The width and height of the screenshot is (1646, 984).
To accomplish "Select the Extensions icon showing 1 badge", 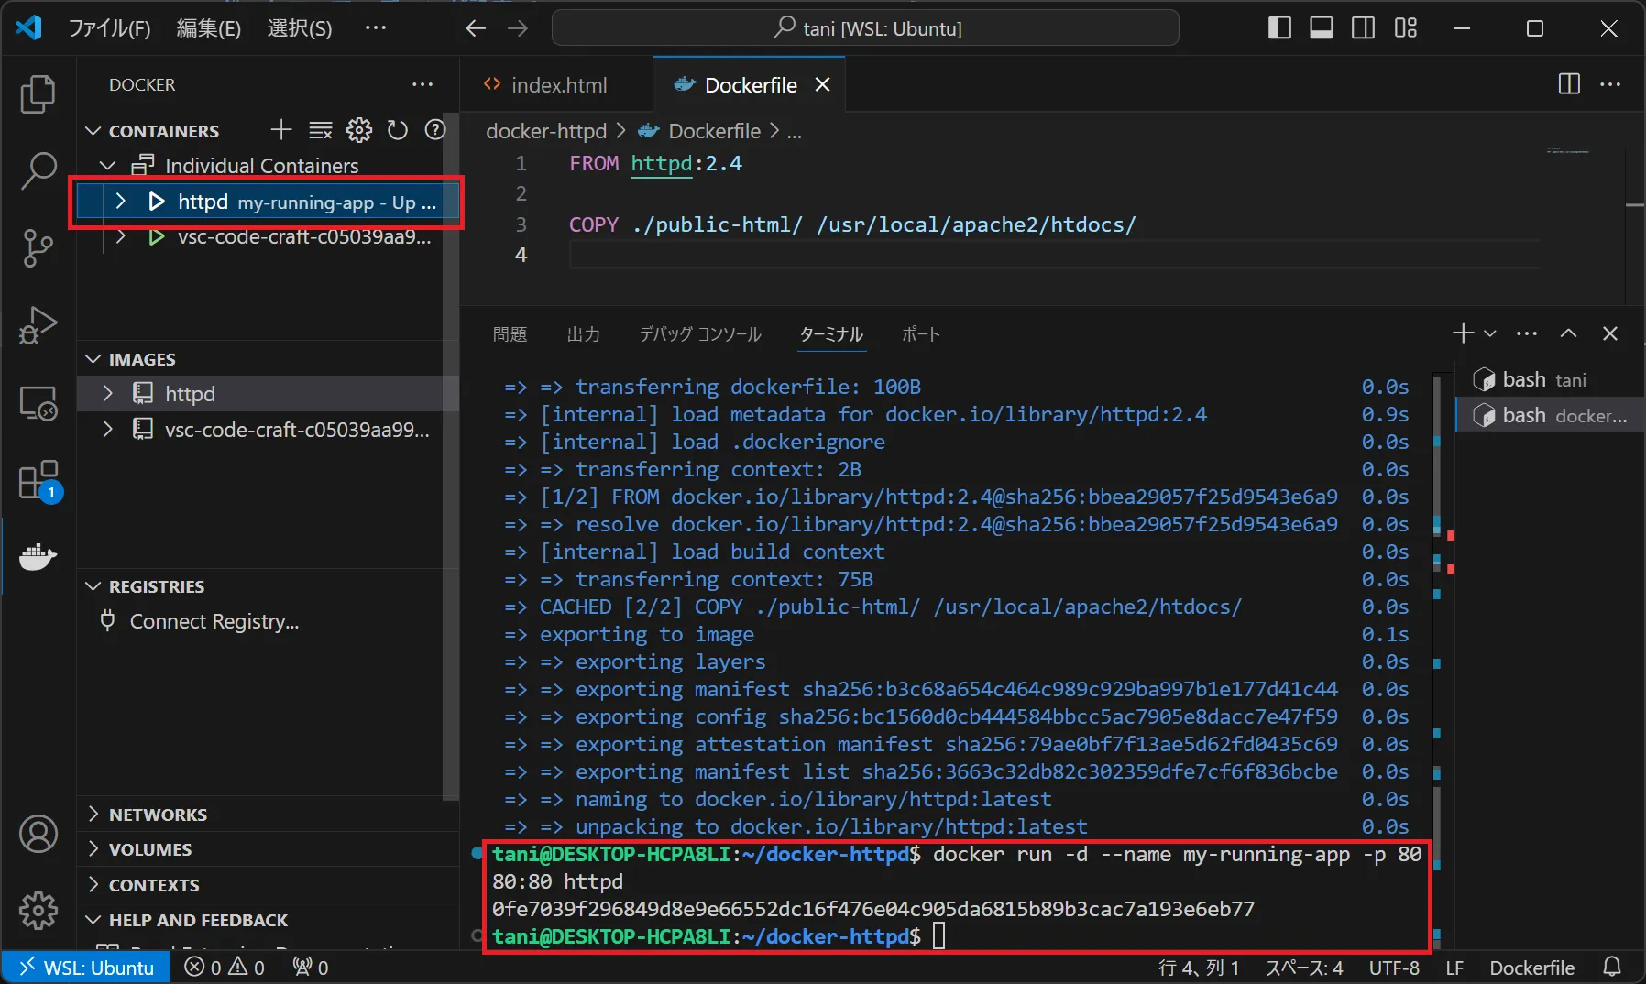I will (x=38, y=479).
